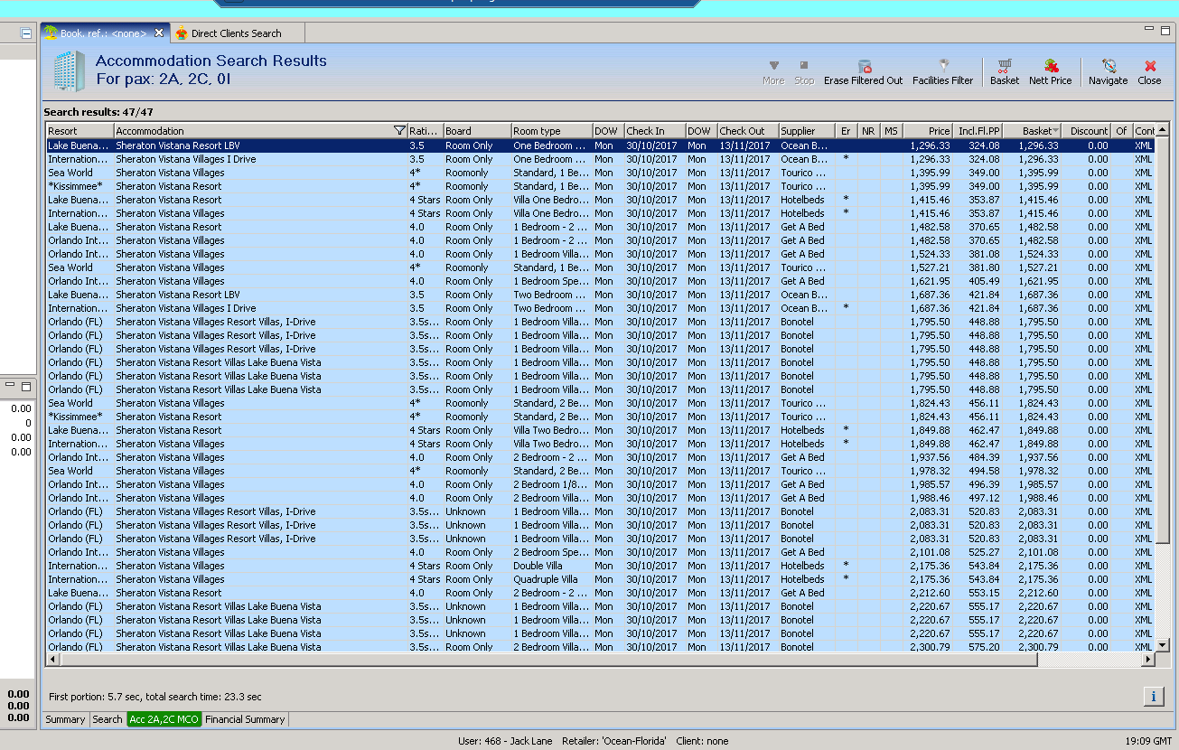Select the '2 Bedroom 1/8...' room type cell
This screenshot has width=1179, height=750.
[552, 484]
